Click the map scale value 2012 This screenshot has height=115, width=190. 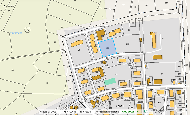tap(54, 112)
